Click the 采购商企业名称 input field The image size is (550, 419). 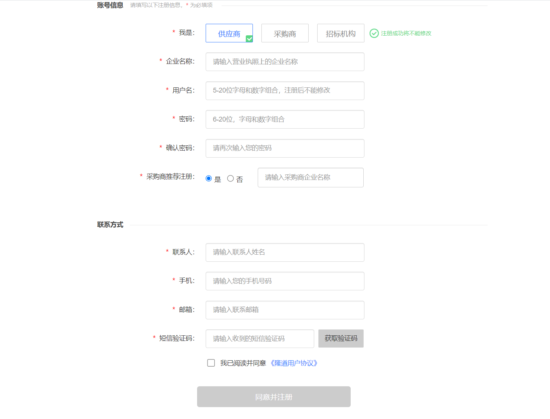coord(311,177)
